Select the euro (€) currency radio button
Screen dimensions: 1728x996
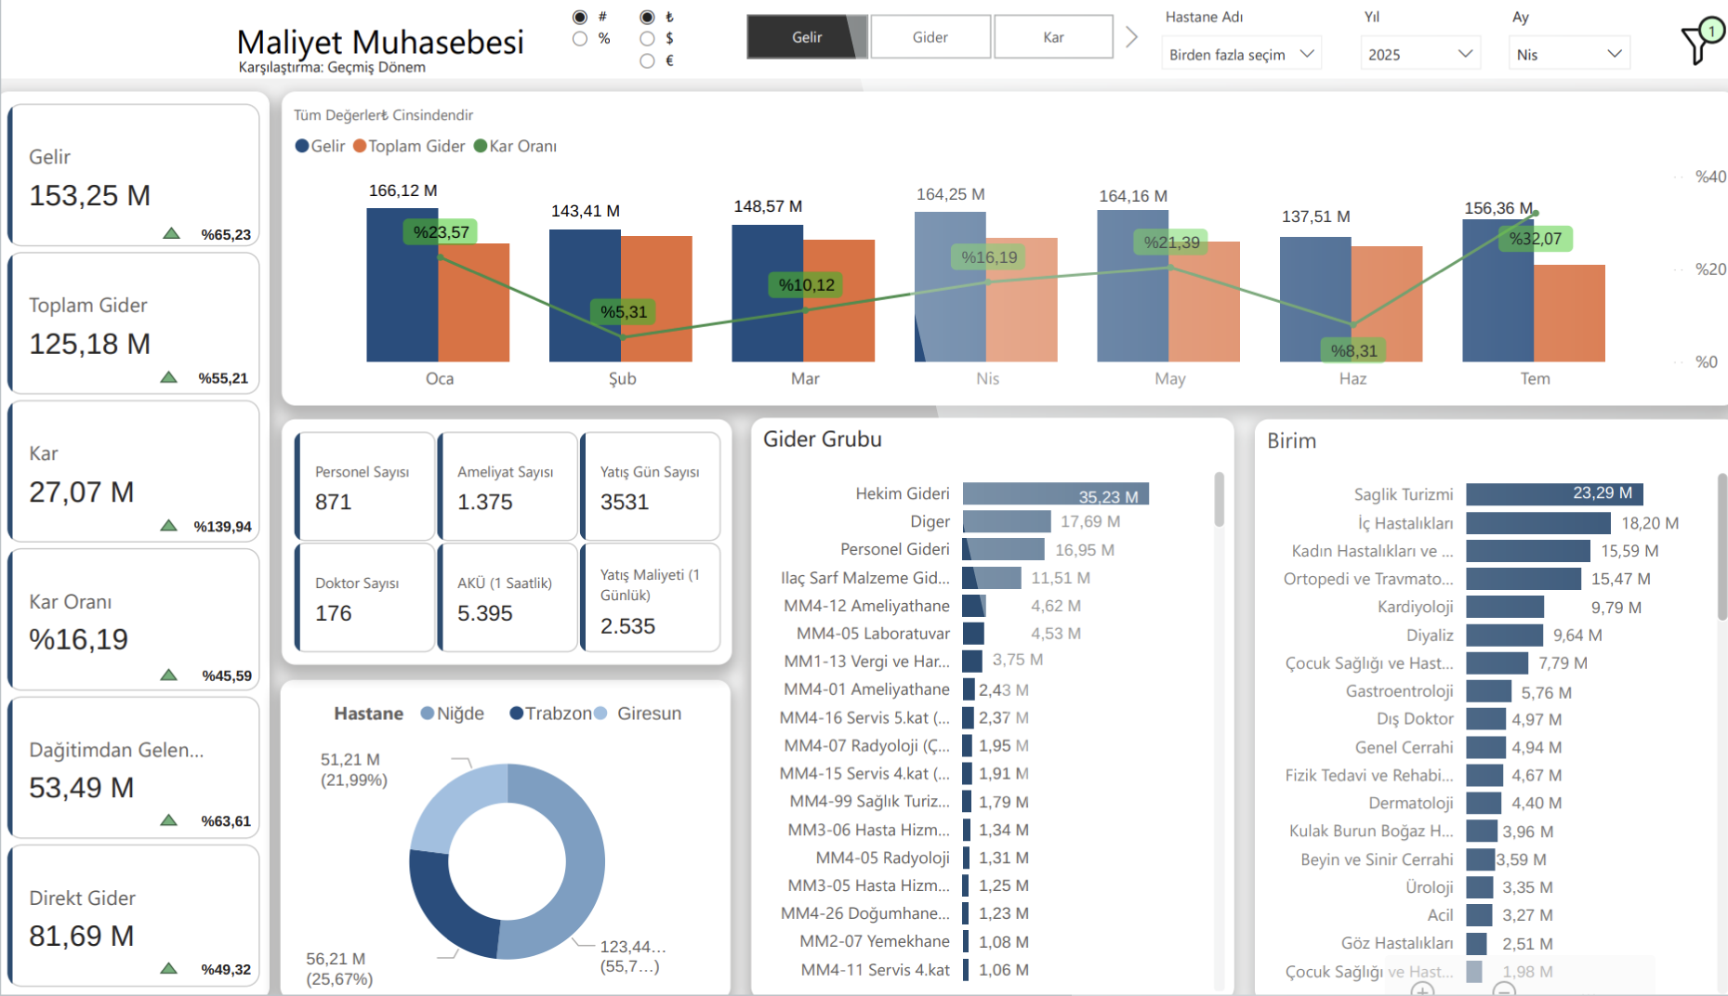click(647, 61)
